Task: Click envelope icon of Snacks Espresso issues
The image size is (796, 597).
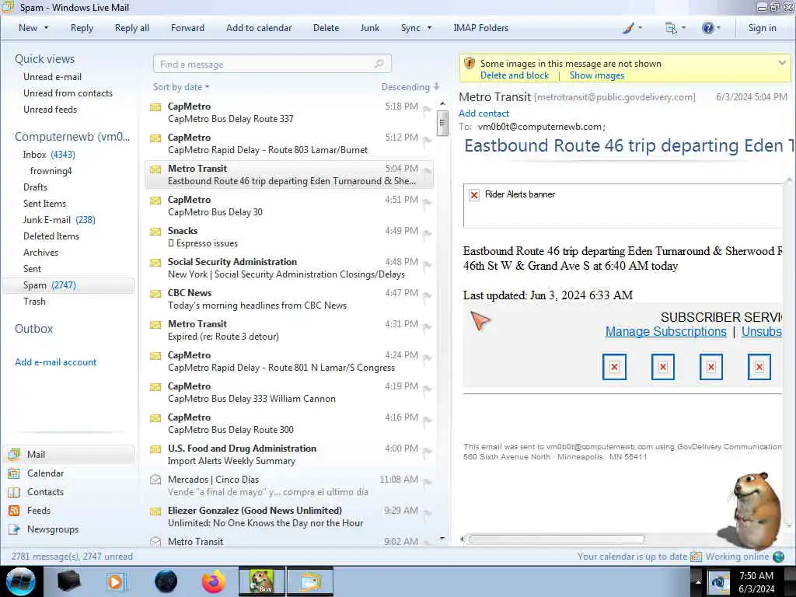Action: click(x=155, y=232)
